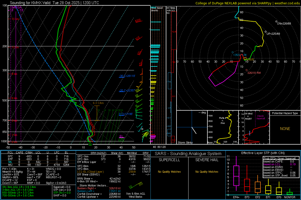301x200 pixels.
Task: Click the SUPERCELL heading in the SARS panel
Action: (169, 160)
